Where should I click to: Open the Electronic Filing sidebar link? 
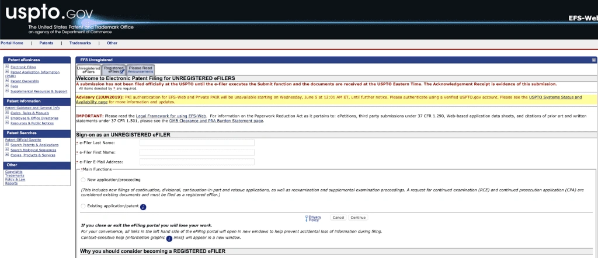click(x=23, y=67)
